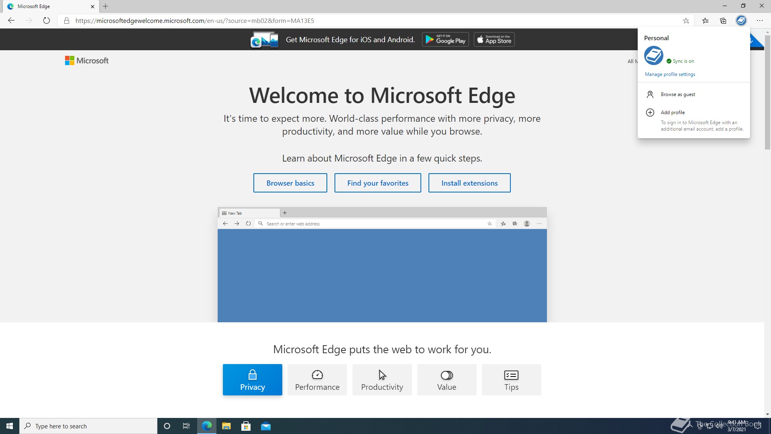This screenshot has height=434, width=771.
Task: Open Google Play download badge
Action: [445, 39]
